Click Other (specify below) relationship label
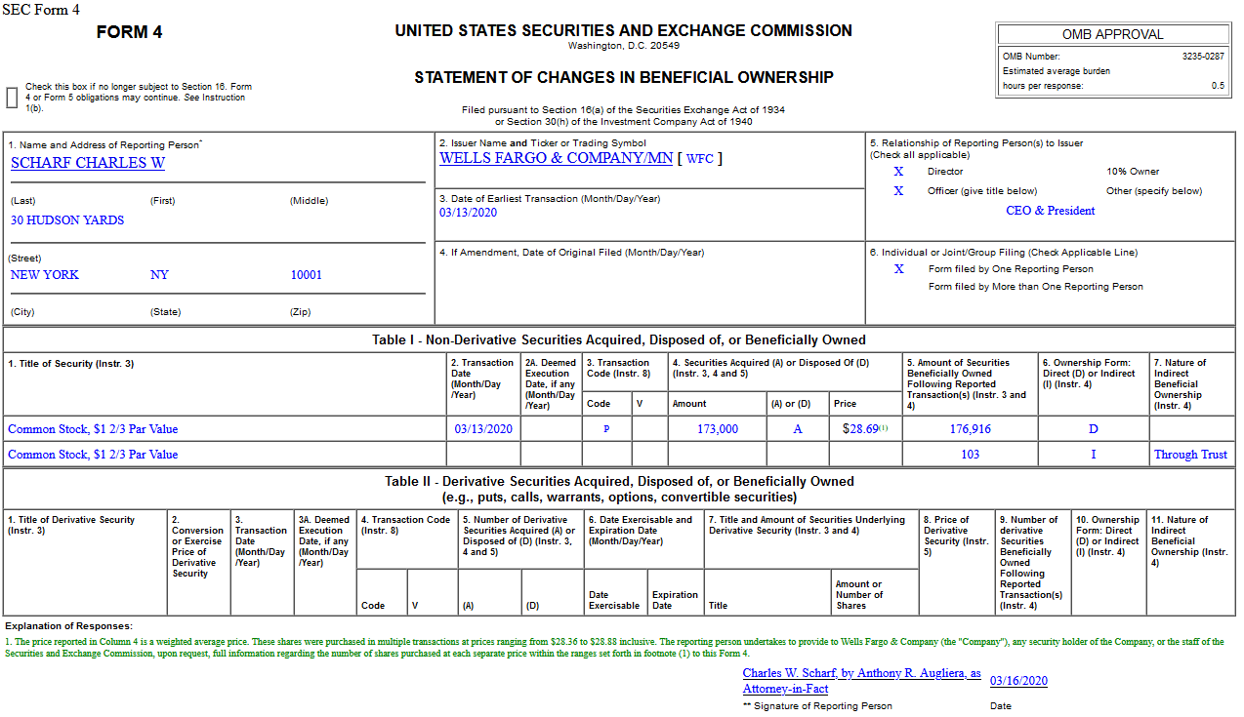 point(1154,191)
